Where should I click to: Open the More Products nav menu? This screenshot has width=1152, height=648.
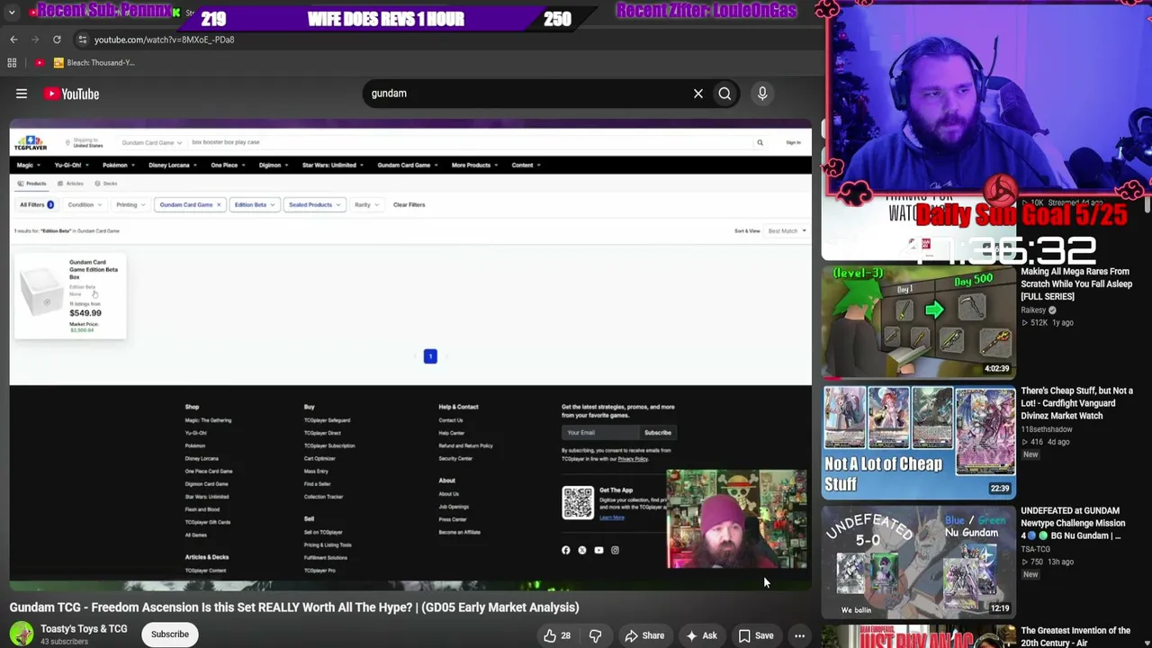[474, 166]
